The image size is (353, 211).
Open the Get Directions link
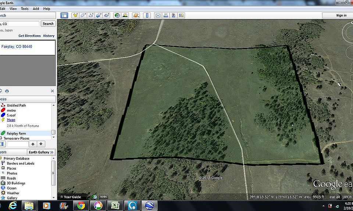29,36
